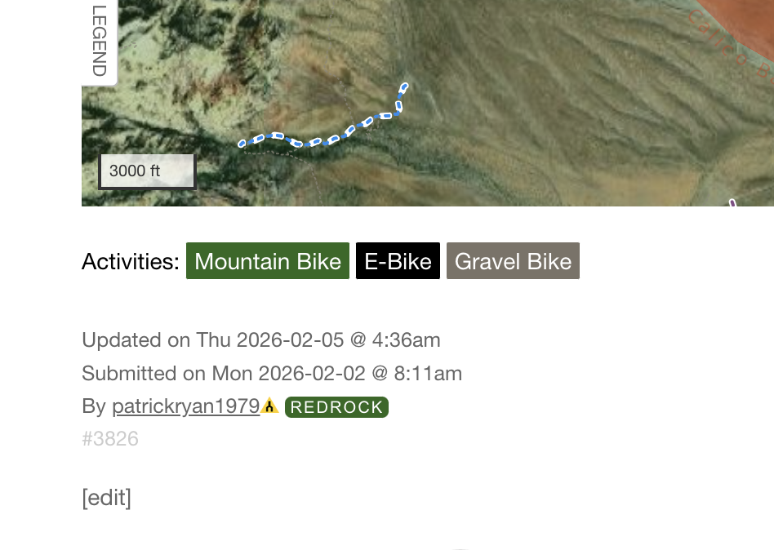774x550 pixels.
Task: Click the trail ID #3826
Action: [x=110, y=438]
